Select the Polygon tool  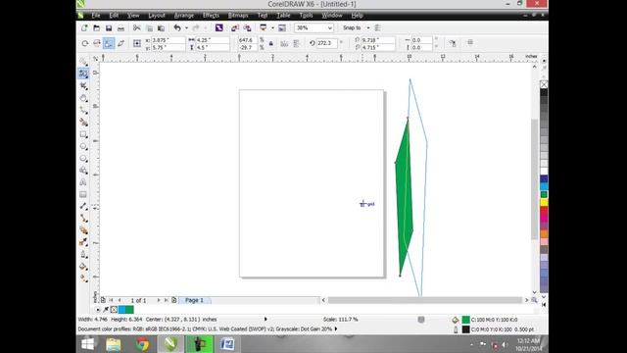[83, 159]
